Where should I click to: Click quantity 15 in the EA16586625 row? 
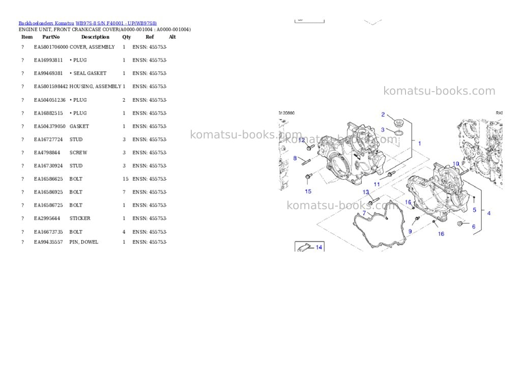click(125, 179)
